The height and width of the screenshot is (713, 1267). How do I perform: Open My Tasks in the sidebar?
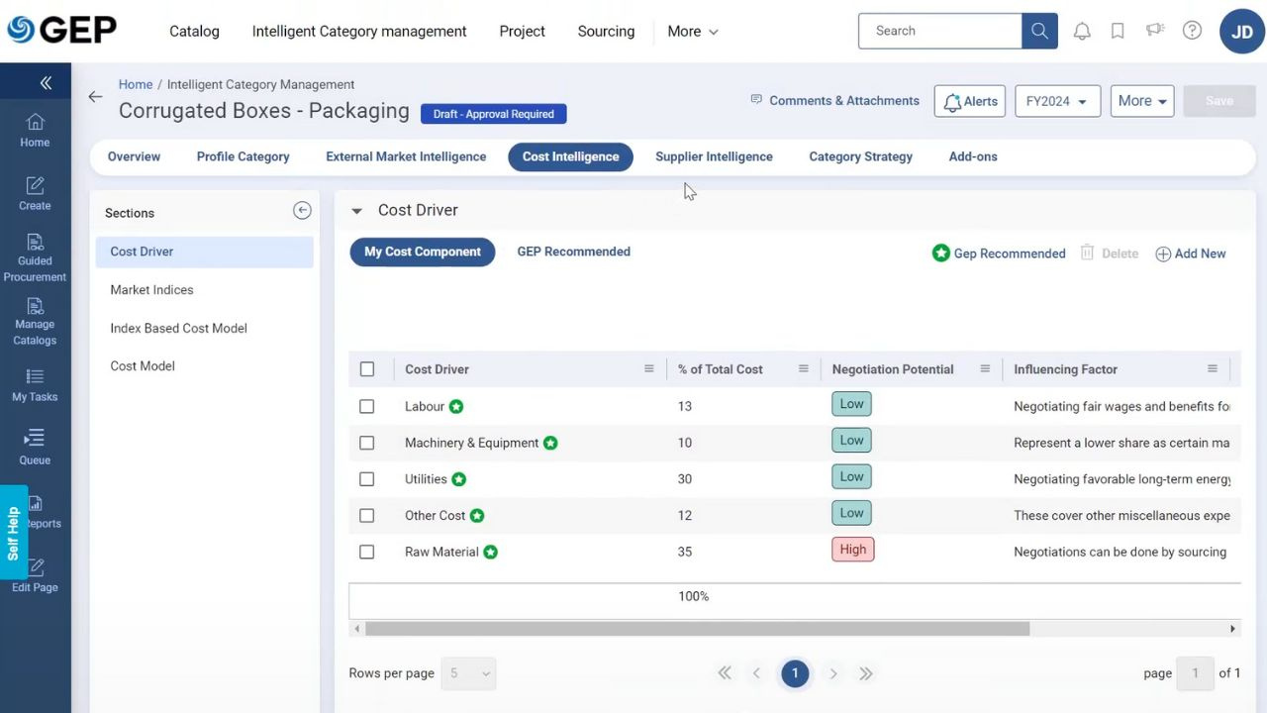click(35, 385)
